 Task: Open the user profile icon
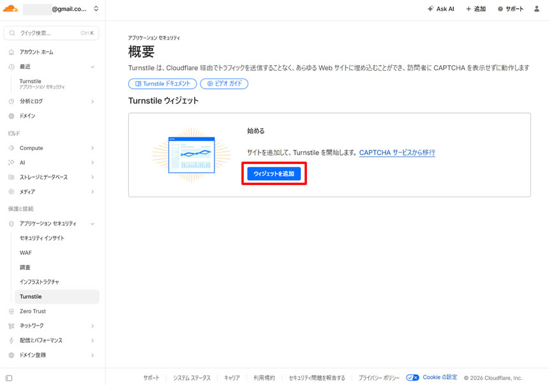pos(536,9)
